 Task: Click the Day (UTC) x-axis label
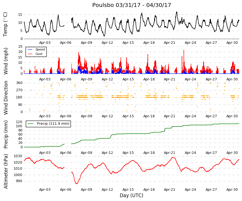click(131, 195)
